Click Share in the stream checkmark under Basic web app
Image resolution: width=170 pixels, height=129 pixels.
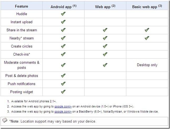[x=147, y=30]
